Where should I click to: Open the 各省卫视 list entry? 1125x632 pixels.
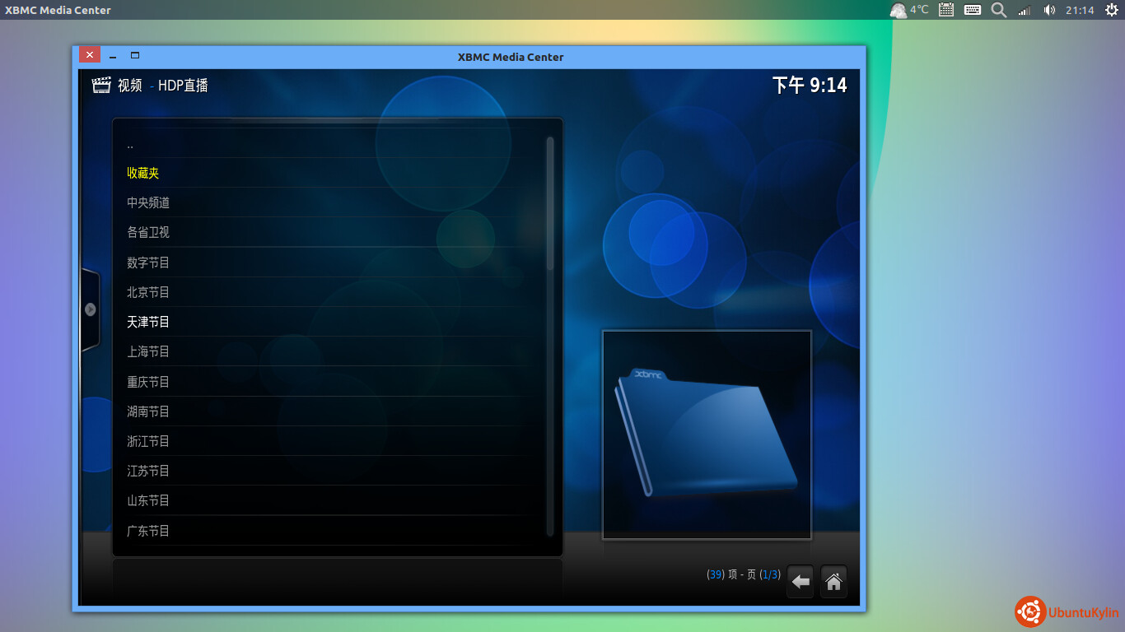click(329, 232)
